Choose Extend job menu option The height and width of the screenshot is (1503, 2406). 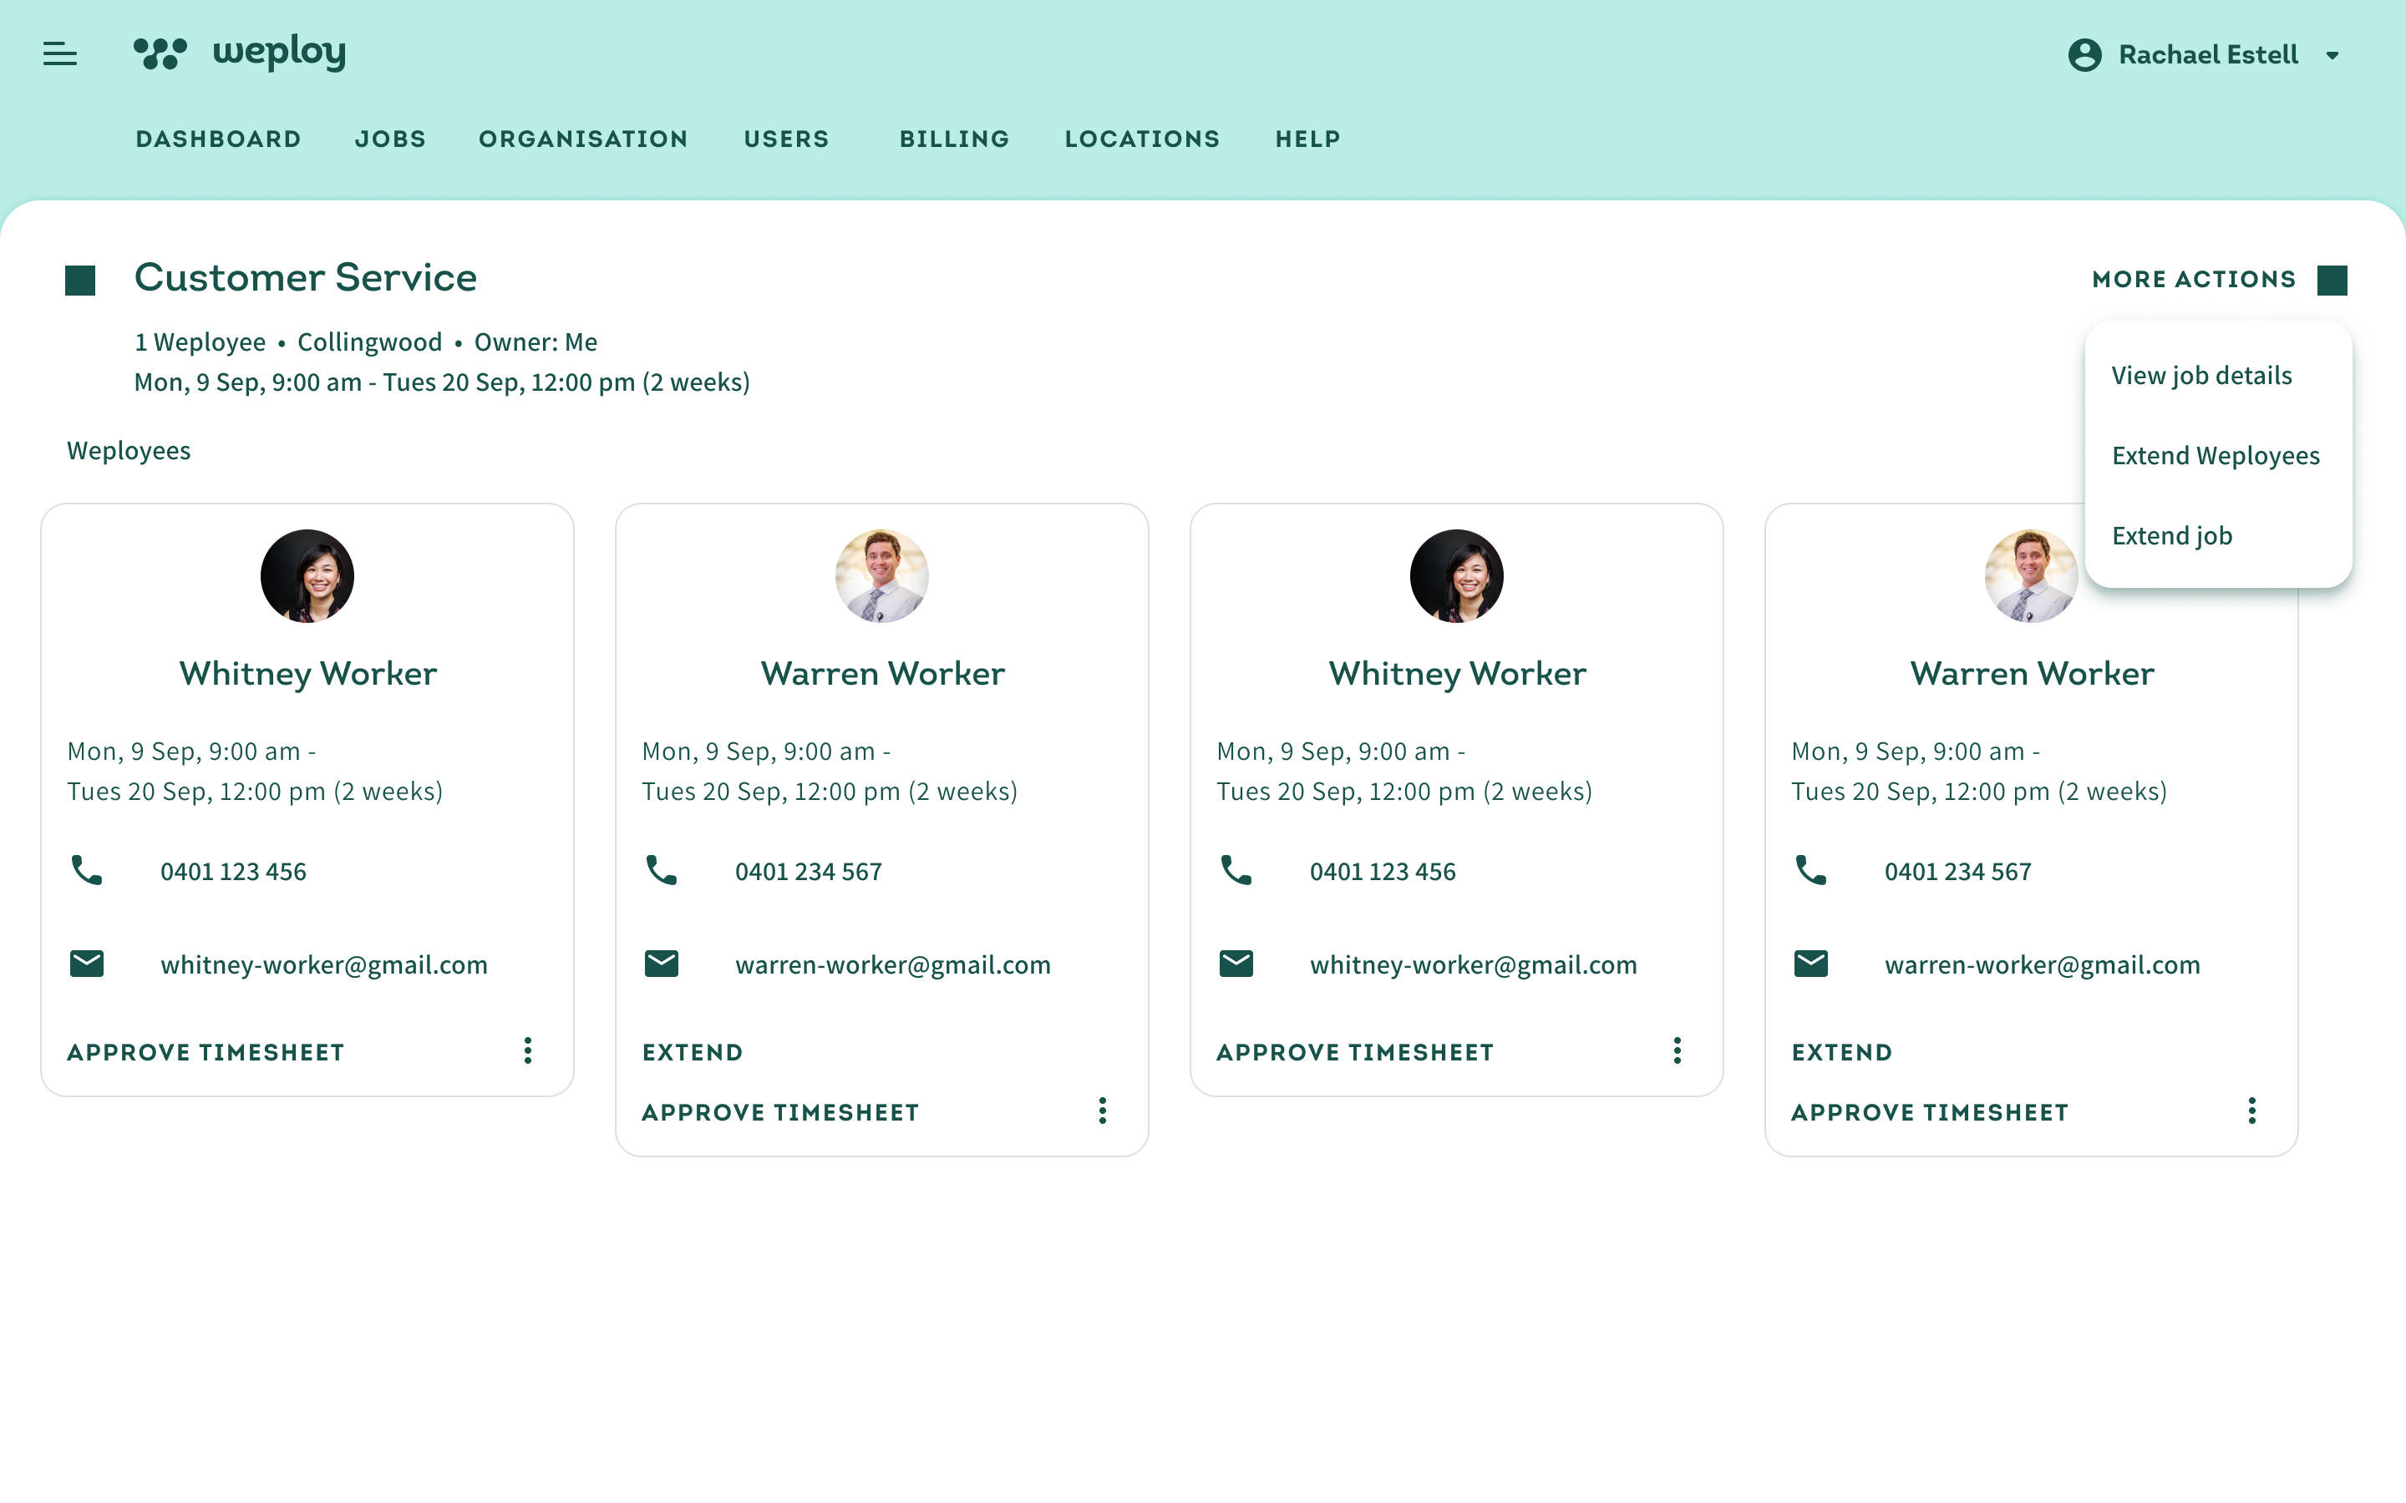[x=2171, y=536]
